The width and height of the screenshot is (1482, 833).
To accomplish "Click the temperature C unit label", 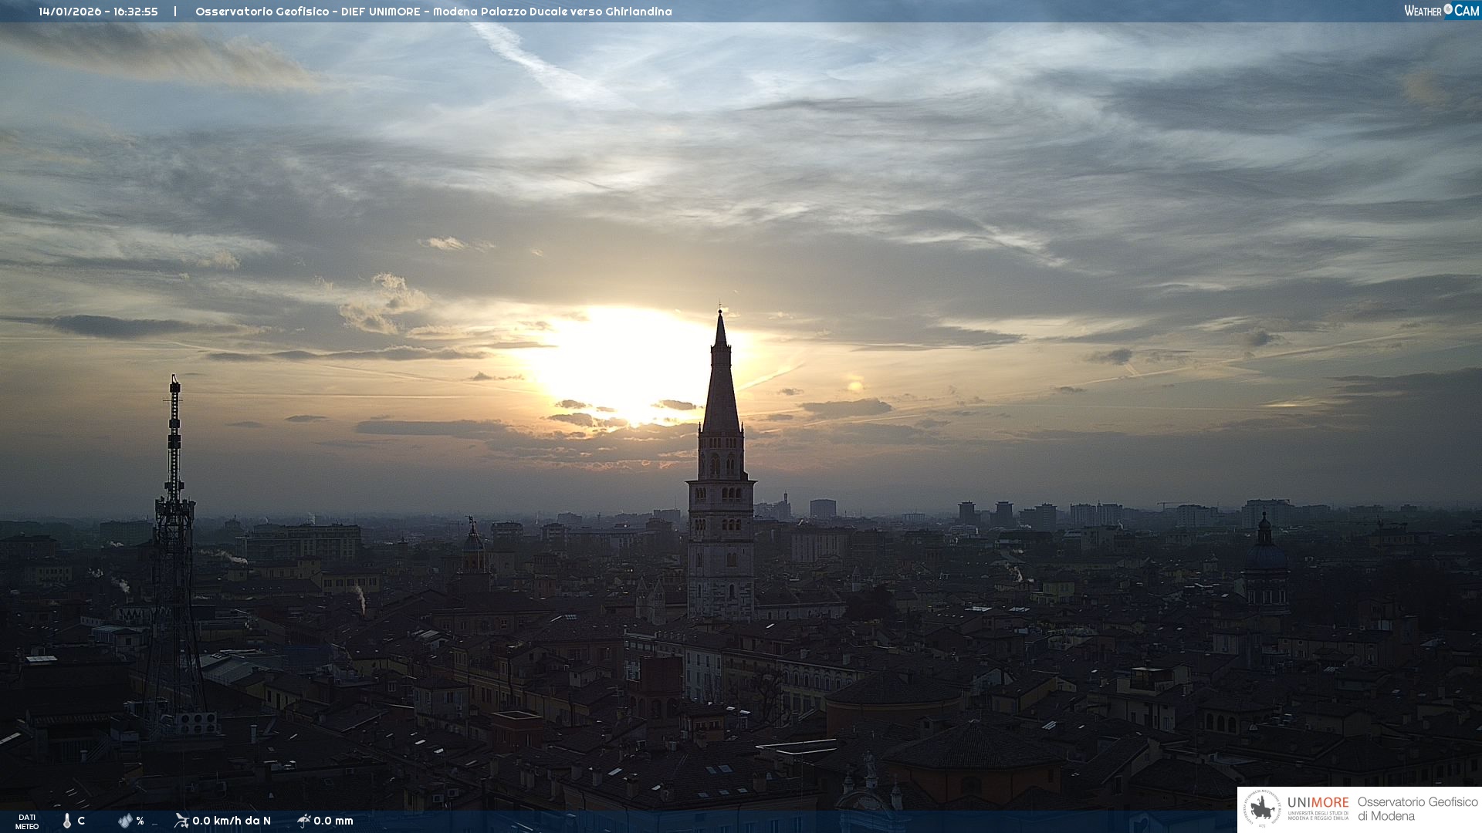I will point(81,821).
